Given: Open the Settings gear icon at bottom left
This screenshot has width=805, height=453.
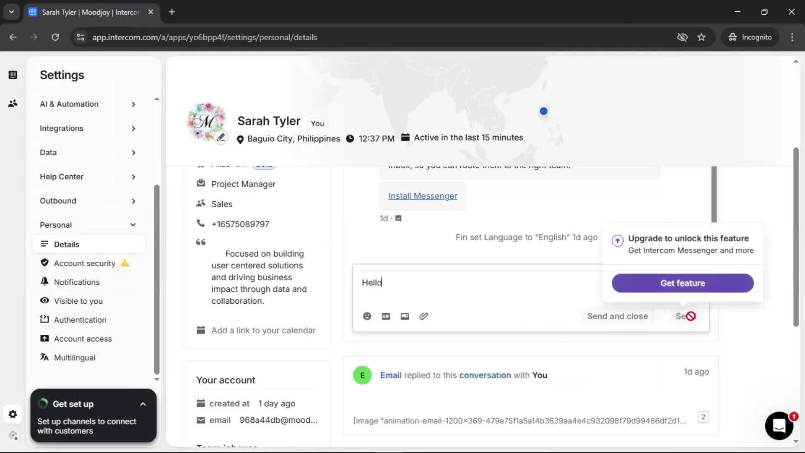Looking at the screenshot, I should (x=13, y=414).
